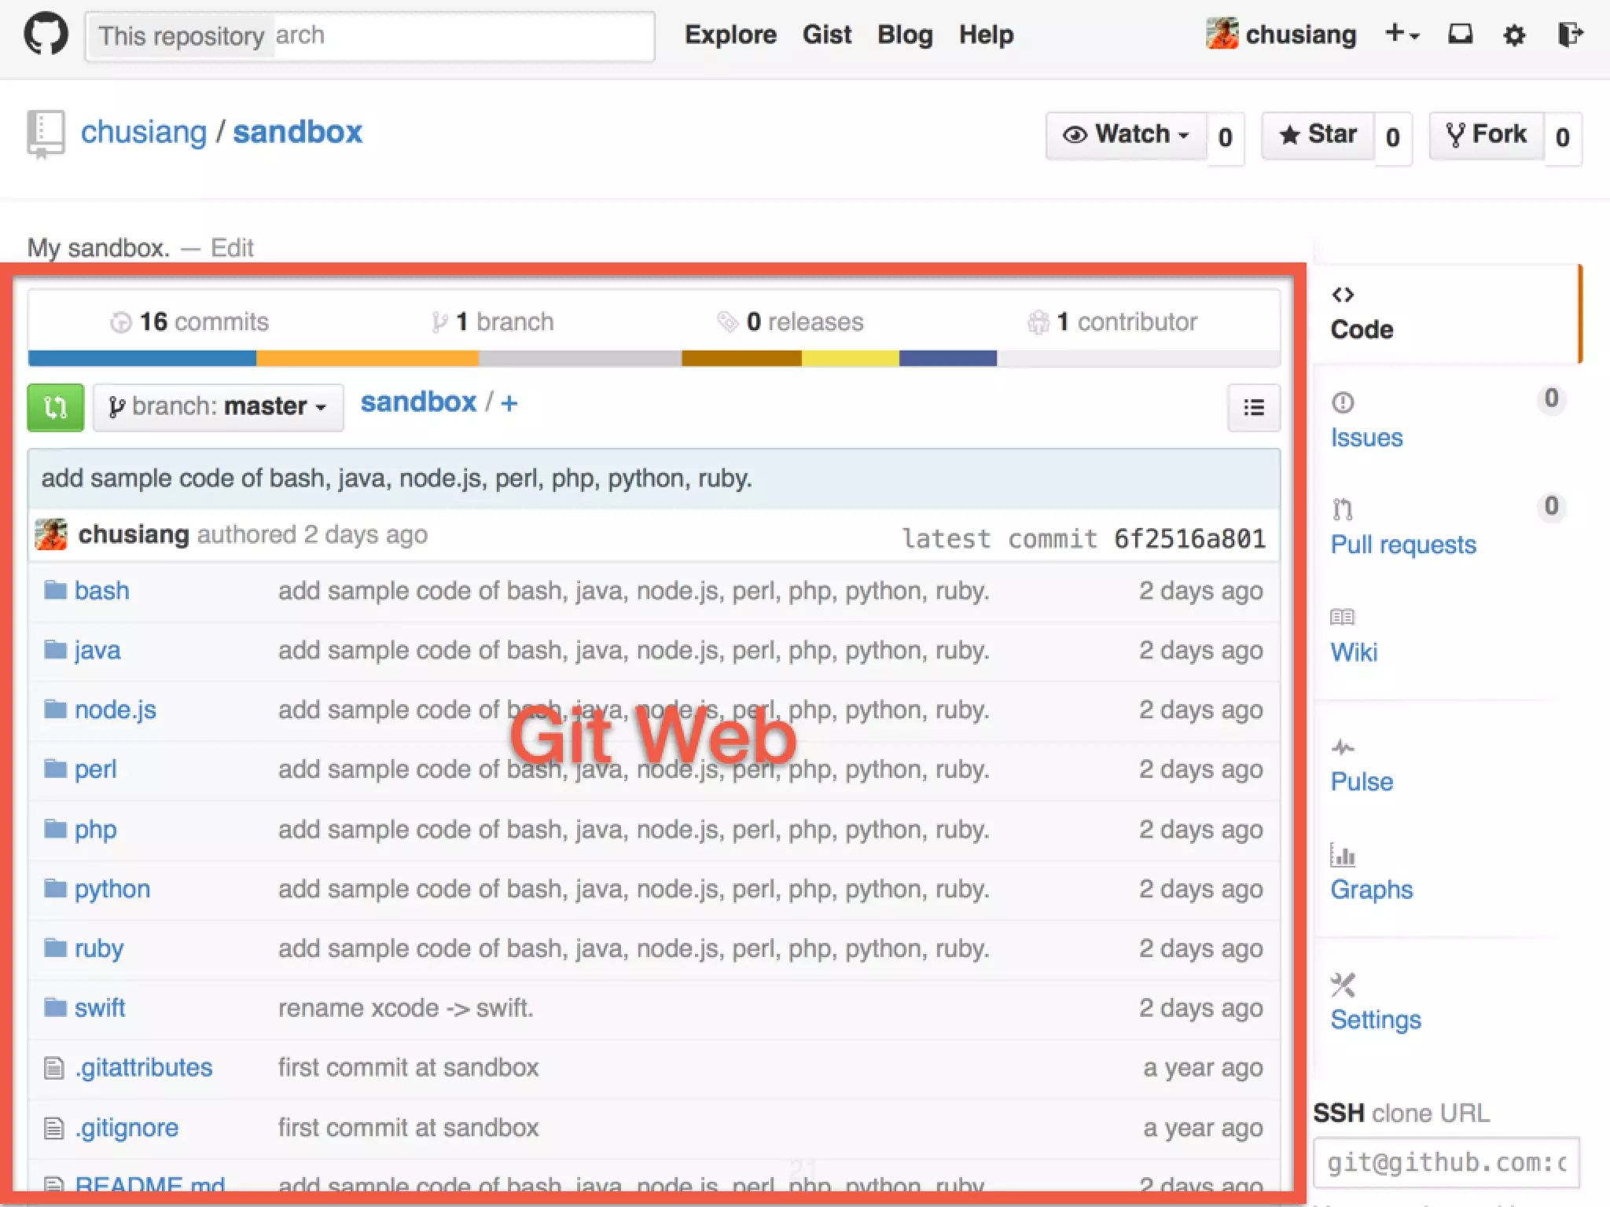The width and height of the screenshot is (1610, 1207).
Task: Click the GitHub Octocat logo
Action: (46, 35)
